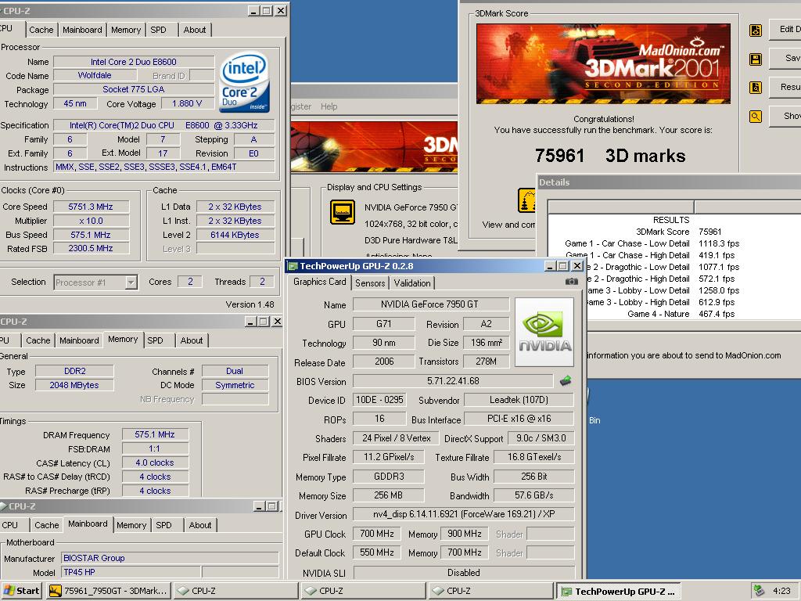801x601 pixels.
Task: Click the Details window title bar
Action: pos(669,182)
